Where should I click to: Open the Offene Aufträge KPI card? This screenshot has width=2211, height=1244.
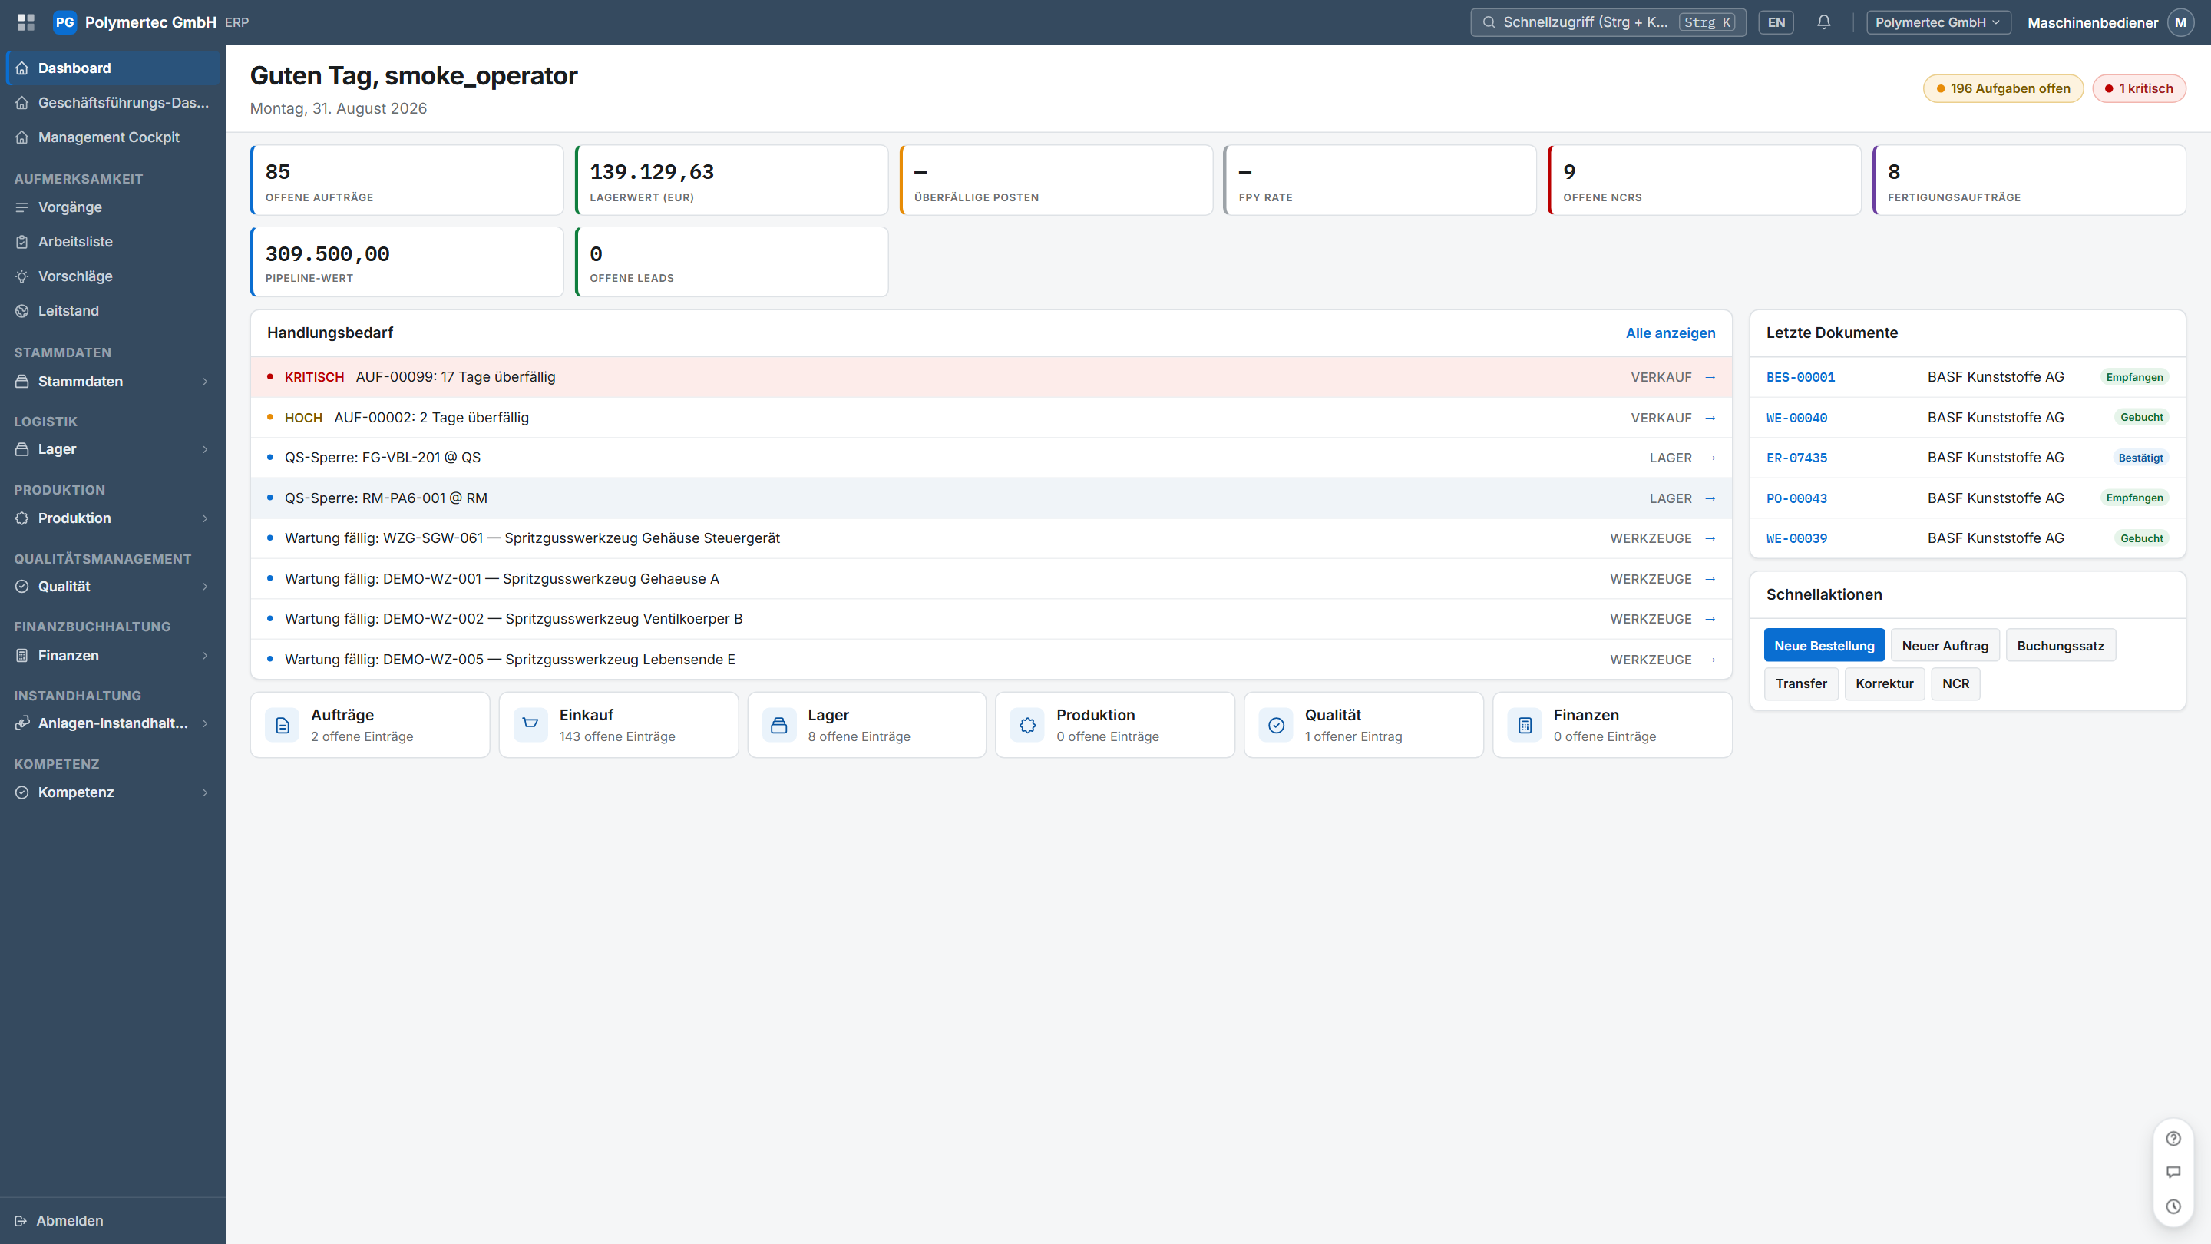point(407,180)
